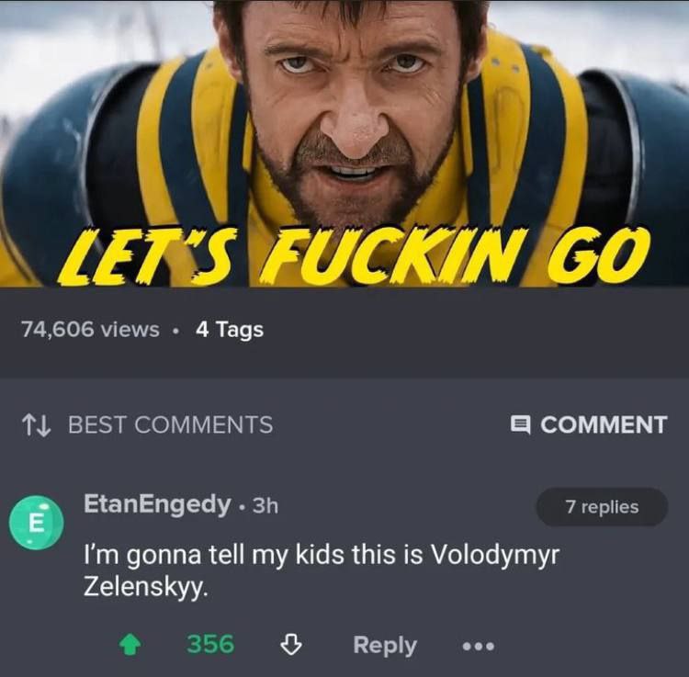
Task: Tap the 3h comment timestamp
Action: coord(265,505)
